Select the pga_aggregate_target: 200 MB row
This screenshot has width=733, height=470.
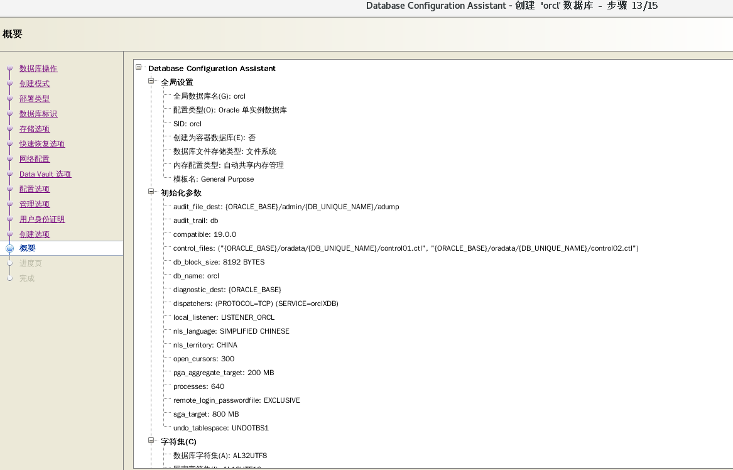(224, 373)
